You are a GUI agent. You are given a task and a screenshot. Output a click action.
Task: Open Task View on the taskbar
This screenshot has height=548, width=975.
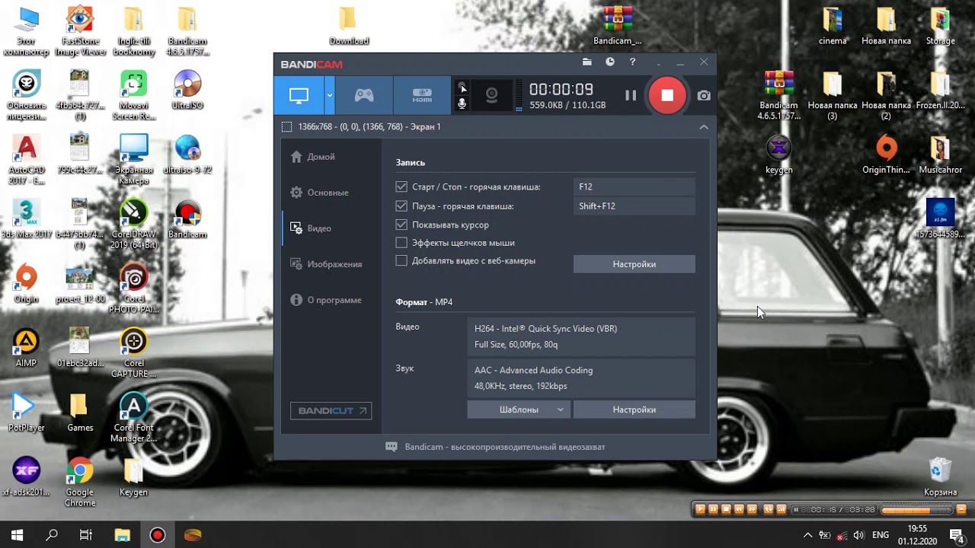coord(86,535)
